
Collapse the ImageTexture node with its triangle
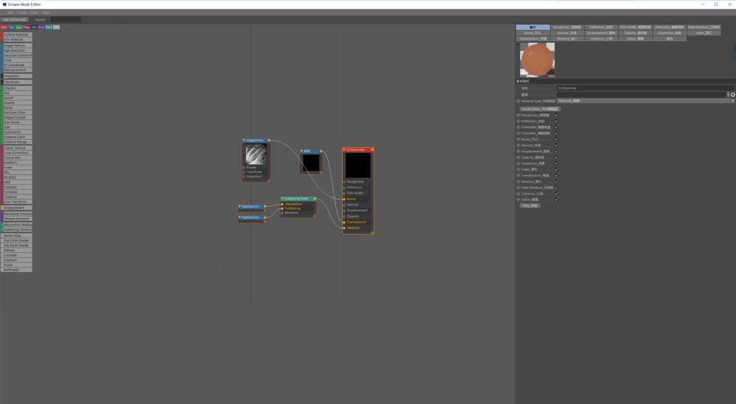(243, 140)
